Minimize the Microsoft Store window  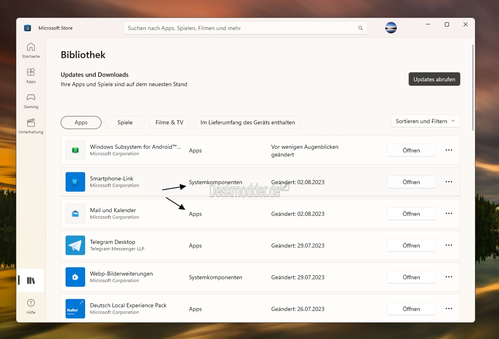click(428, 24)
